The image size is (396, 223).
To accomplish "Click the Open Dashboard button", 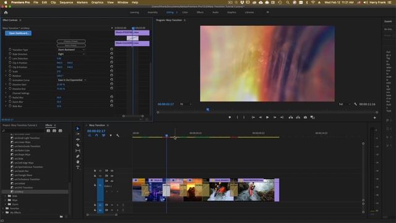I will [x=19, y=33].
